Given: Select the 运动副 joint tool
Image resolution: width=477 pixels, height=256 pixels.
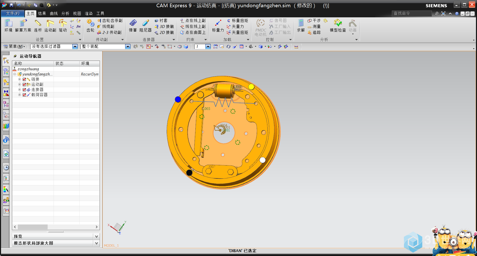Looking at the screenshot, I should pyautogui.click(x=50, y=26).
